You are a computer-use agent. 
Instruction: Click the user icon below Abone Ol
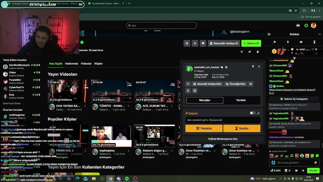[258, 52]
